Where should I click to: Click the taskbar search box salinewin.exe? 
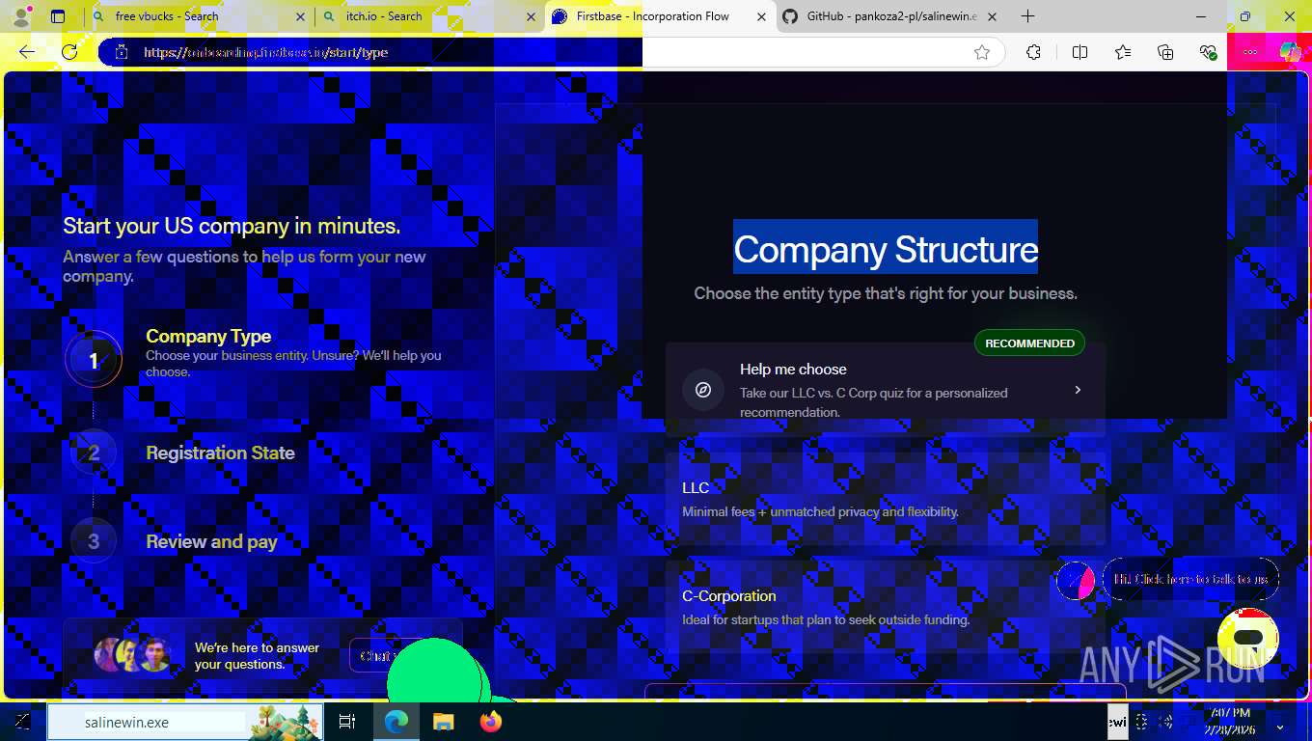183,722
